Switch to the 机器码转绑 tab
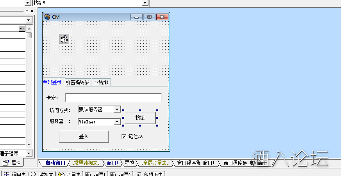341x176 pixels. pyautogui.click(x=78, y=83)
